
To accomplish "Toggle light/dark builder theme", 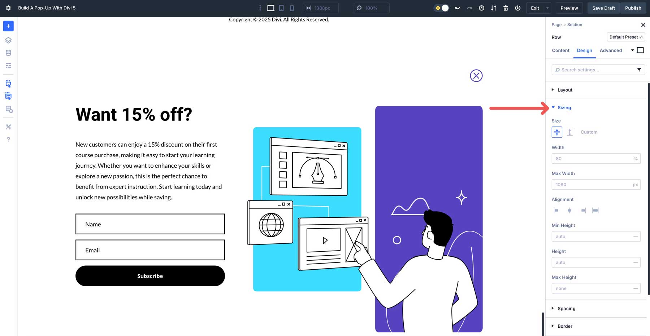I will 441,8.
